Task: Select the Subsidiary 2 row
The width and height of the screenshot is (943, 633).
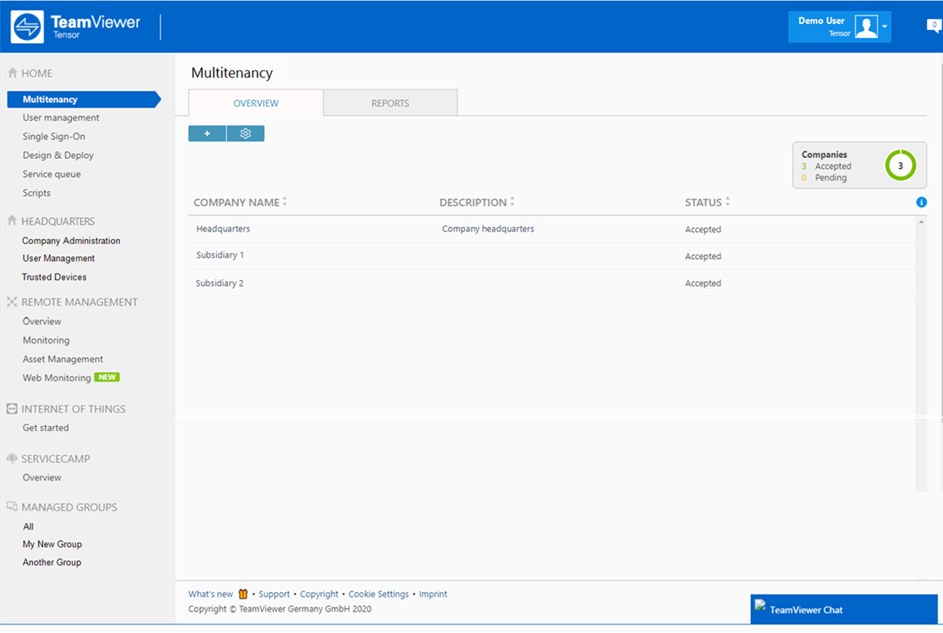Action: (552, 283)
